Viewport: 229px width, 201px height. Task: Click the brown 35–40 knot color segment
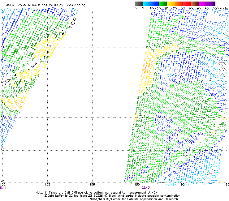pos(195,4)
